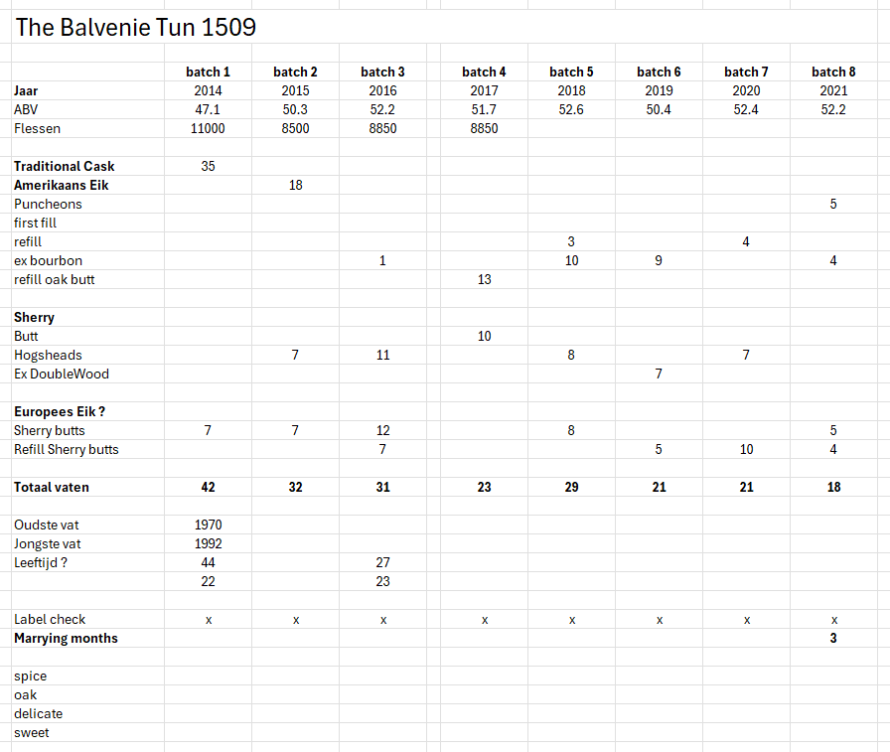Select the Europees Eik ? heading cell
The image size is (890, 752).
60,411
